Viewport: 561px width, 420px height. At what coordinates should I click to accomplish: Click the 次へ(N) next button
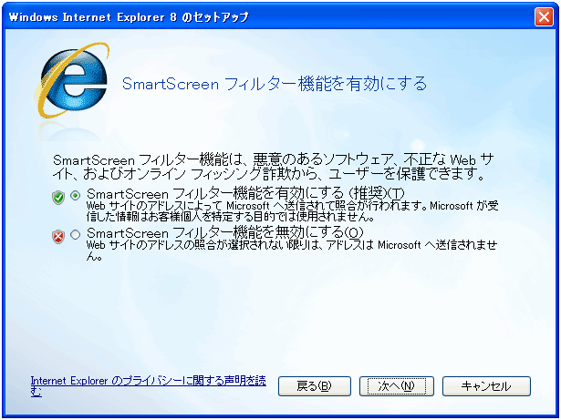coord(397,386)
